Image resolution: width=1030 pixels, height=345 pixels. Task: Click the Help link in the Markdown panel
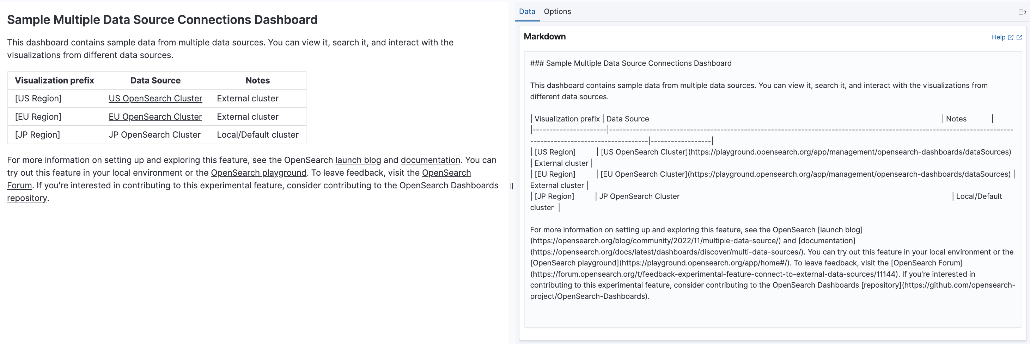point(1000,37)
